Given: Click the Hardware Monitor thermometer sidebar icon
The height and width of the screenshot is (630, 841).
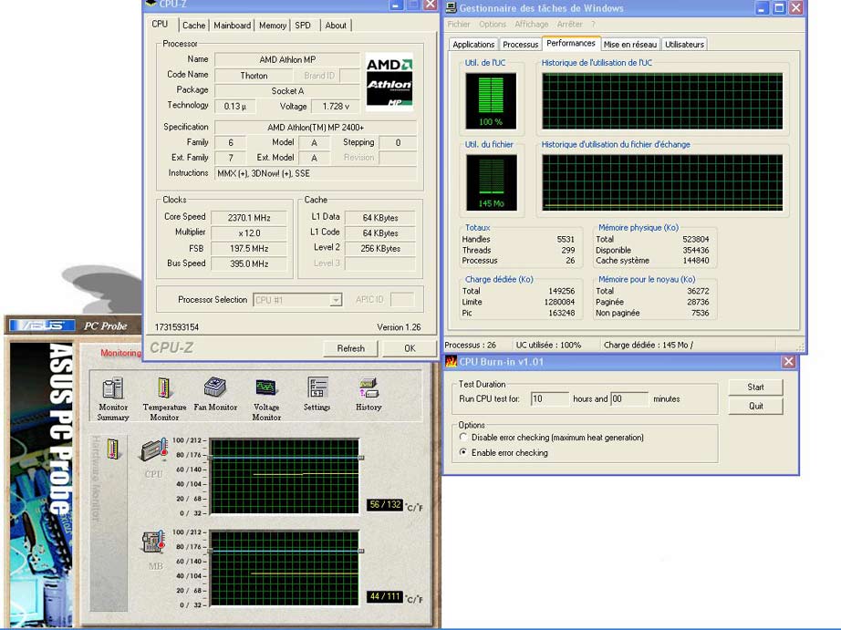Looking at the screenshot, I should [x=112, y=449].
